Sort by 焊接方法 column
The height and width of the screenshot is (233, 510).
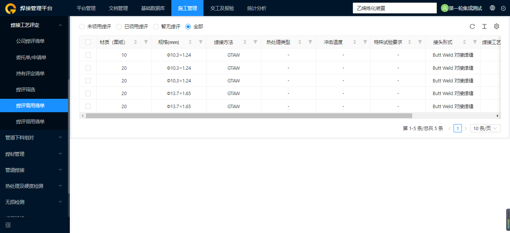click(245, 42)
